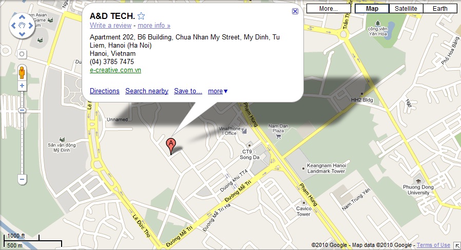This screenshot has height=250, width=461.
Task: Select the Map view button
Action: [x=372, y=9]
